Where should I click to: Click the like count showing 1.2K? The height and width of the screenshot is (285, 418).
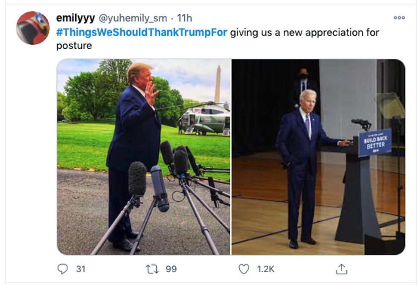coord(265,269)
